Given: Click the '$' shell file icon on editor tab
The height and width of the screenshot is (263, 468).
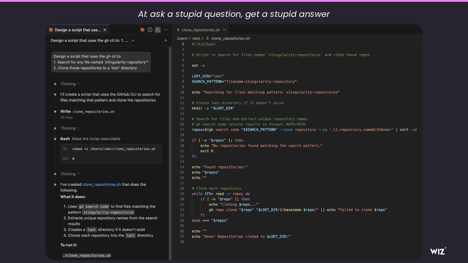Looking at the screenshot, I should click(178, 30).
